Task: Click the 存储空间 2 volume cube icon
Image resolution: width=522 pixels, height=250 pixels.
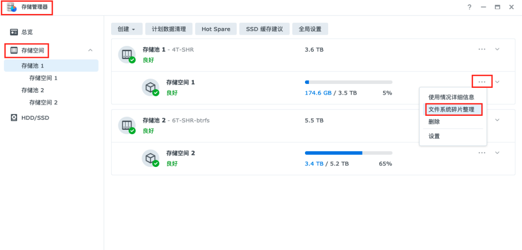Action: coord(150,158)
